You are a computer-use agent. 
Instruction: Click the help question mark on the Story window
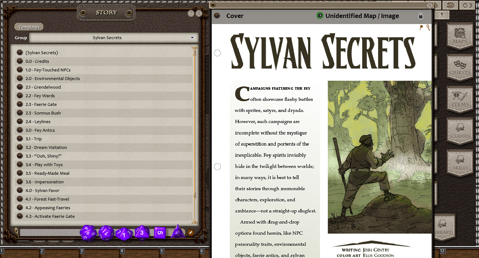(191, 13)
